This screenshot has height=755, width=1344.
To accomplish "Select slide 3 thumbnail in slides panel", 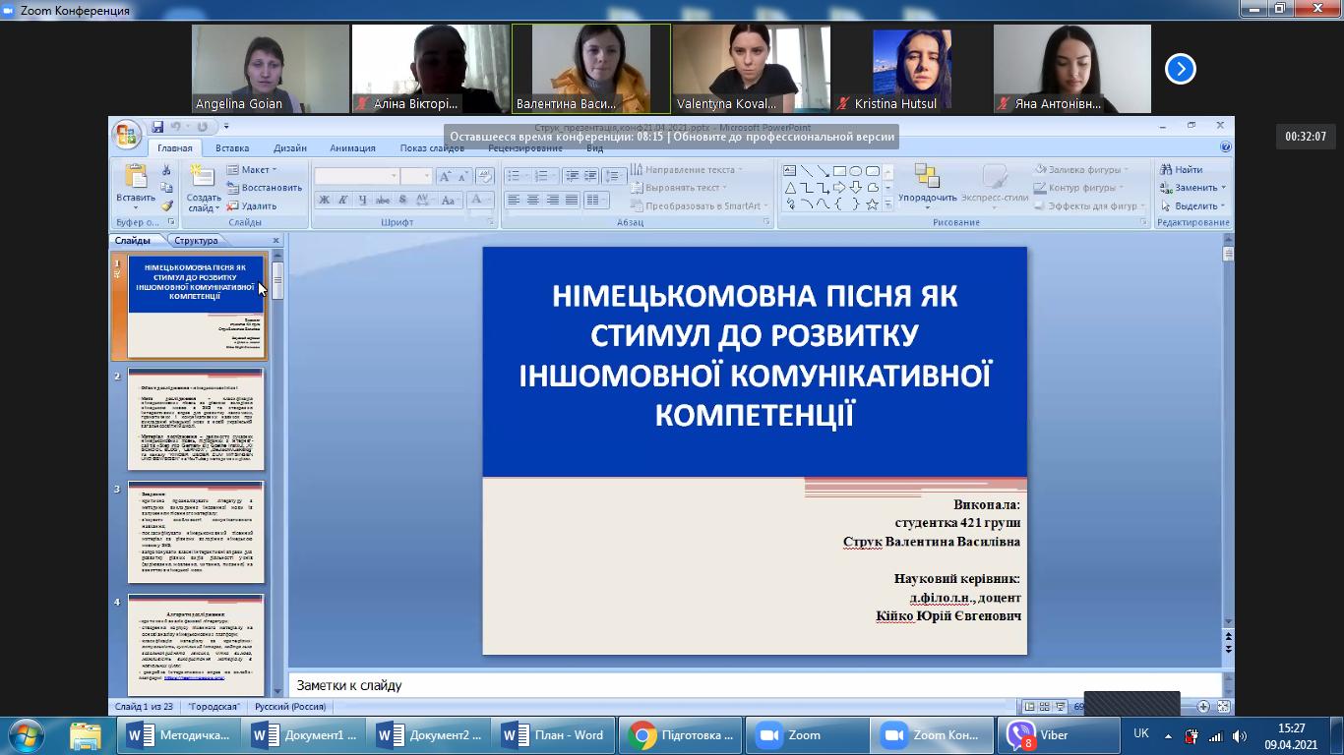I will 195,532.
